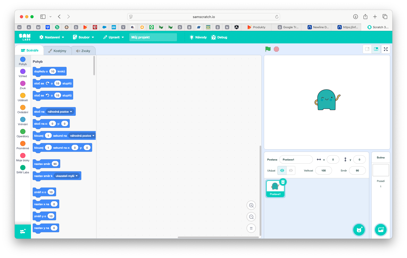Hide the sprite with crossed-eye icon
The width and height of the screenshot is (407, 258).
(x=291, y=170)
